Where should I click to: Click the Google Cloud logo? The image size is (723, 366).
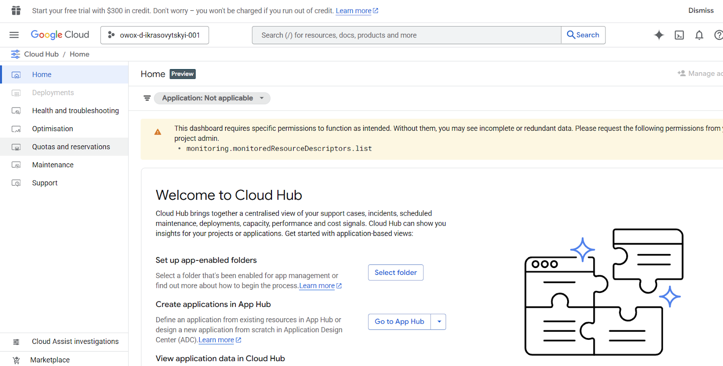[60, 35]
